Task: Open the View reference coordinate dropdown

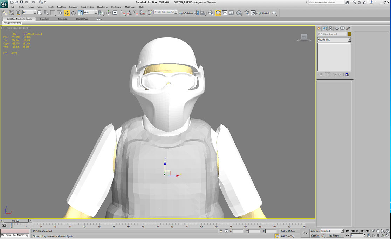Action: pyautogui.click(x=90, y=13)
